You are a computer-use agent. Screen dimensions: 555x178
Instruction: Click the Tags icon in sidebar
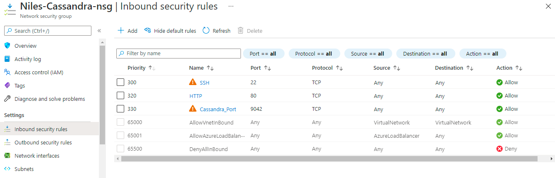[x=7, y=85]
